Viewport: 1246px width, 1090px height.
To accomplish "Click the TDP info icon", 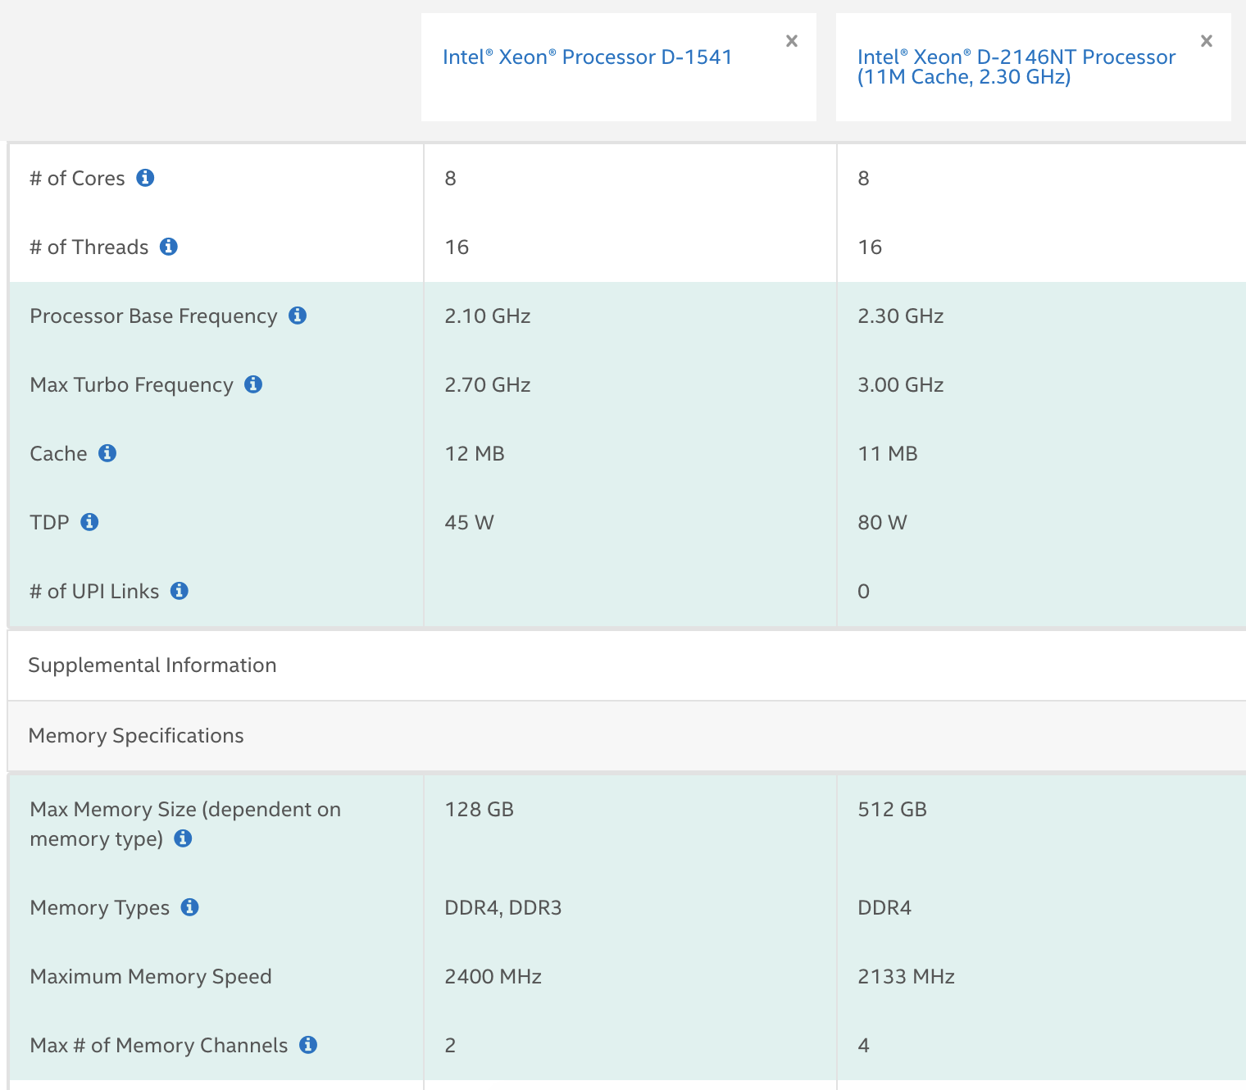I will point(89,522).
